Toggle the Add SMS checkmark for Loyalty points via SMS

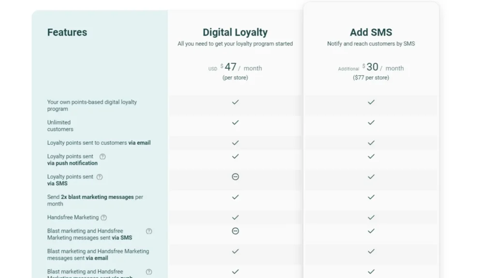point(371,177)
